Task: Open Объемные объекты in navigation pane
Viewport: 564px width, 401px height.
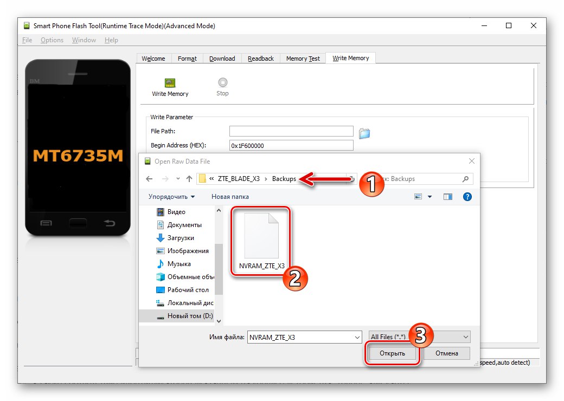Action: (185, 277)
